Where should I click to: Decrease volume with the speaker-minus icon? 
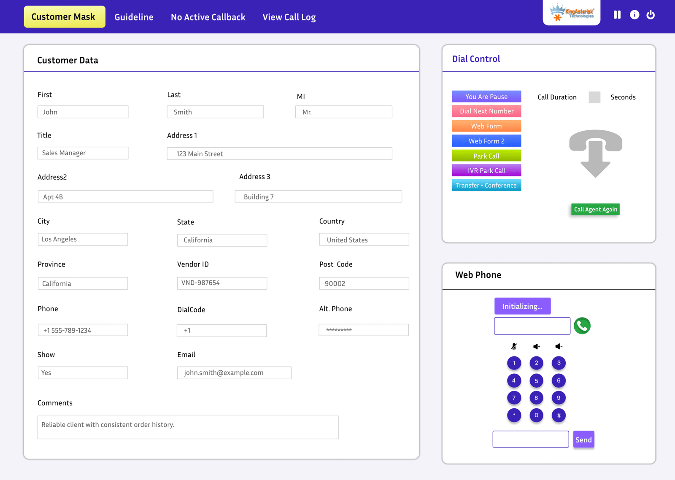click(x=559, y=346)
